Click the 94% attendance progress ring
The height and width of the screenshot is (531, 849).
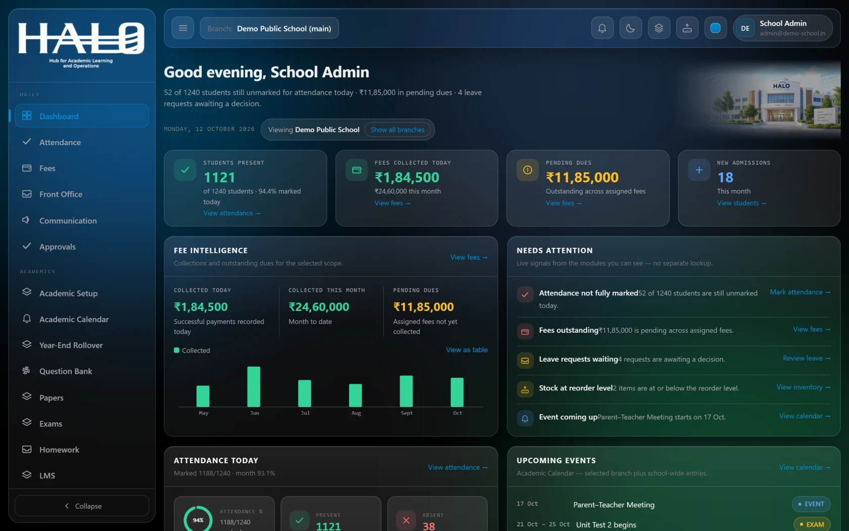[198, 519]
